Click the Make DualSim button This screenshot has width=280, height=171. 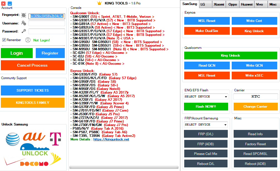(x=207, y=31)
